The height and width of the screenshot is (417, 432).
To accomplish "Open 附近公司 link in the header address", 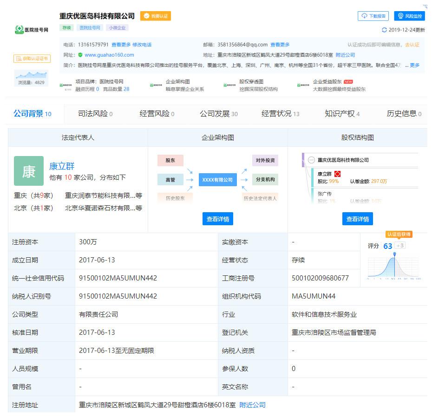I will click(x=345, y=55).
